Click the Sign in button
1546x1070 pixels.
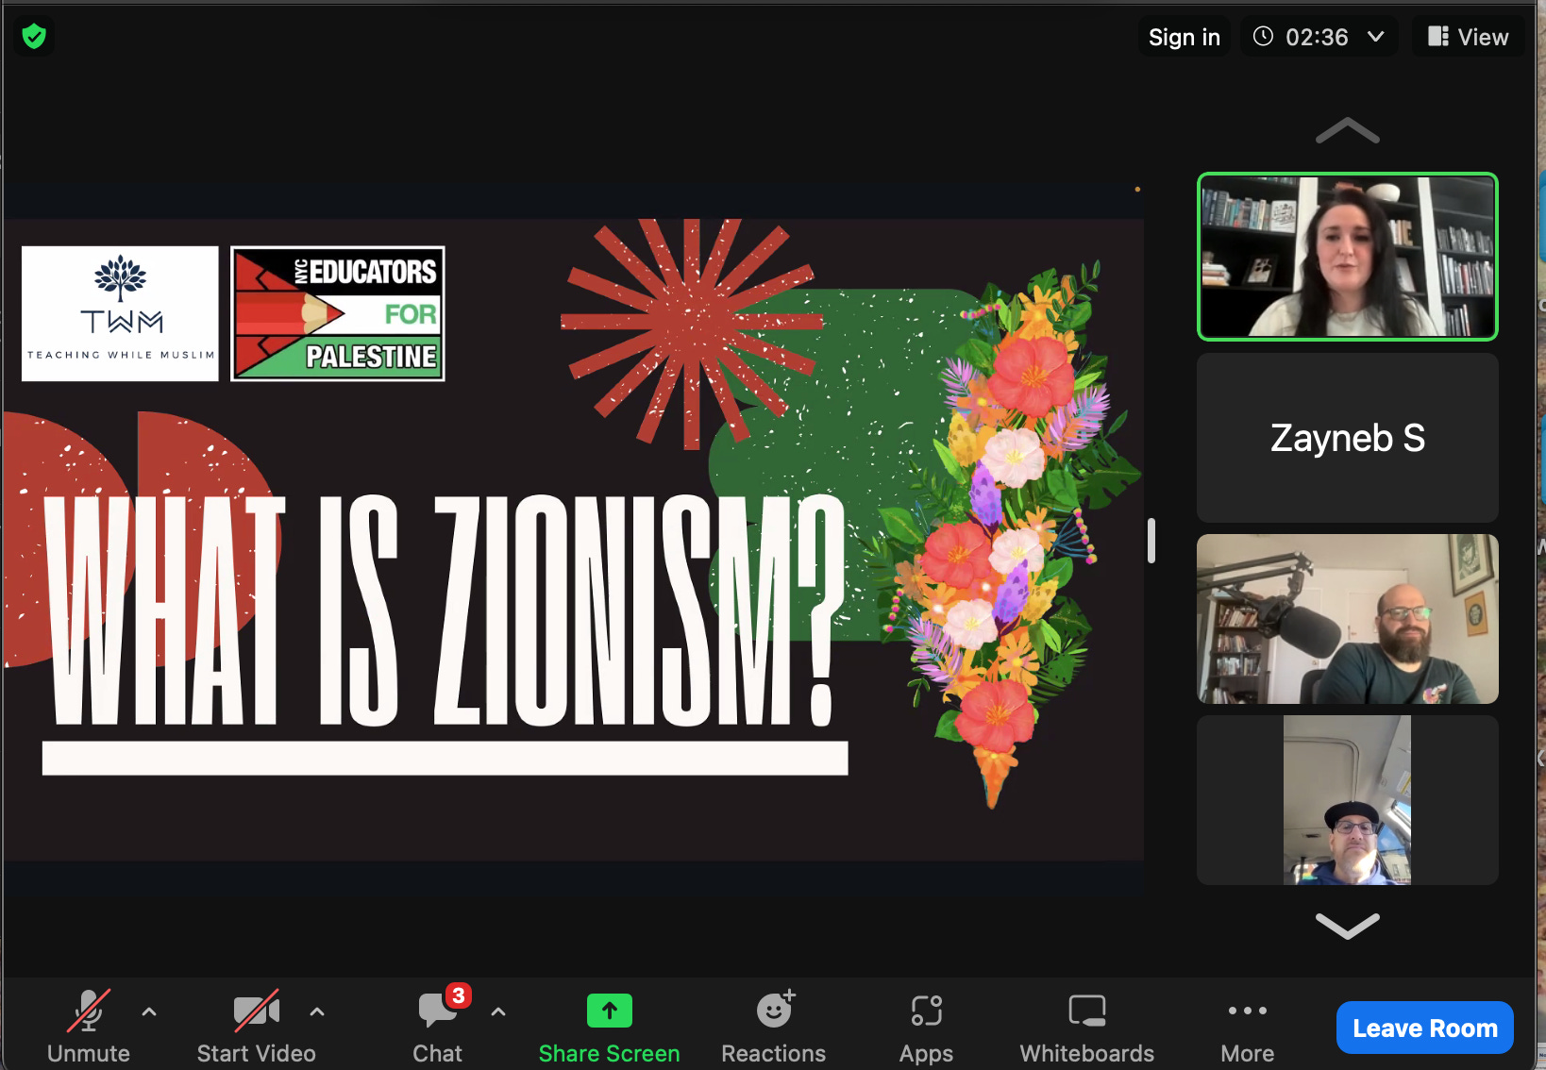1185,37
